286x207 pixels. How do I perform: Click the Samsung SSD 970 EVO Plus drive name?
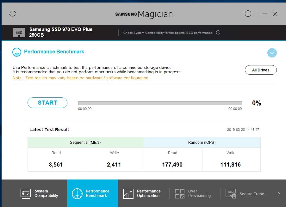tap(61, 32)
